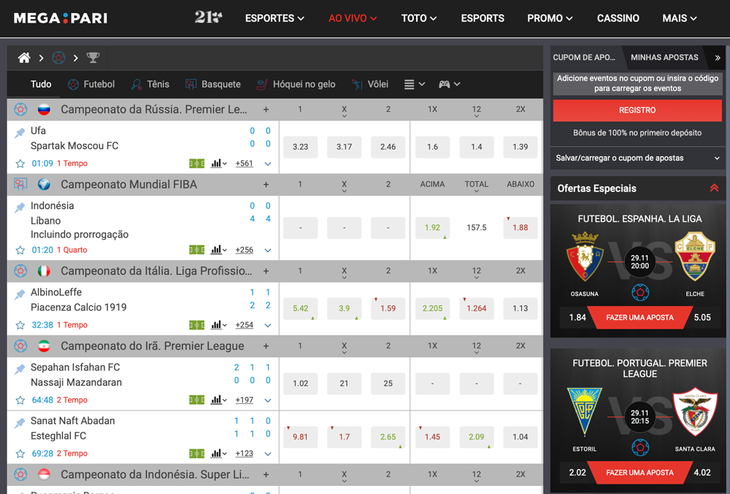
Task: Open the MAIS menu
Action: pos(680,18)
